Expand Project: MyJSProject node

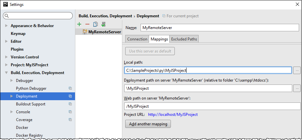coord(6,65)
